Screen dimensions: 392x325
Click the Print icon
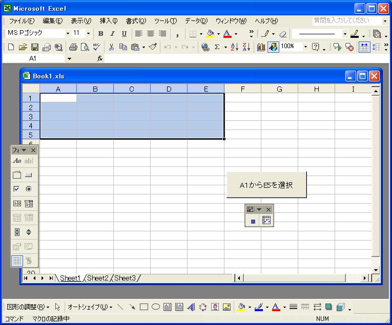pyautogui.click(x=73, y=47)
